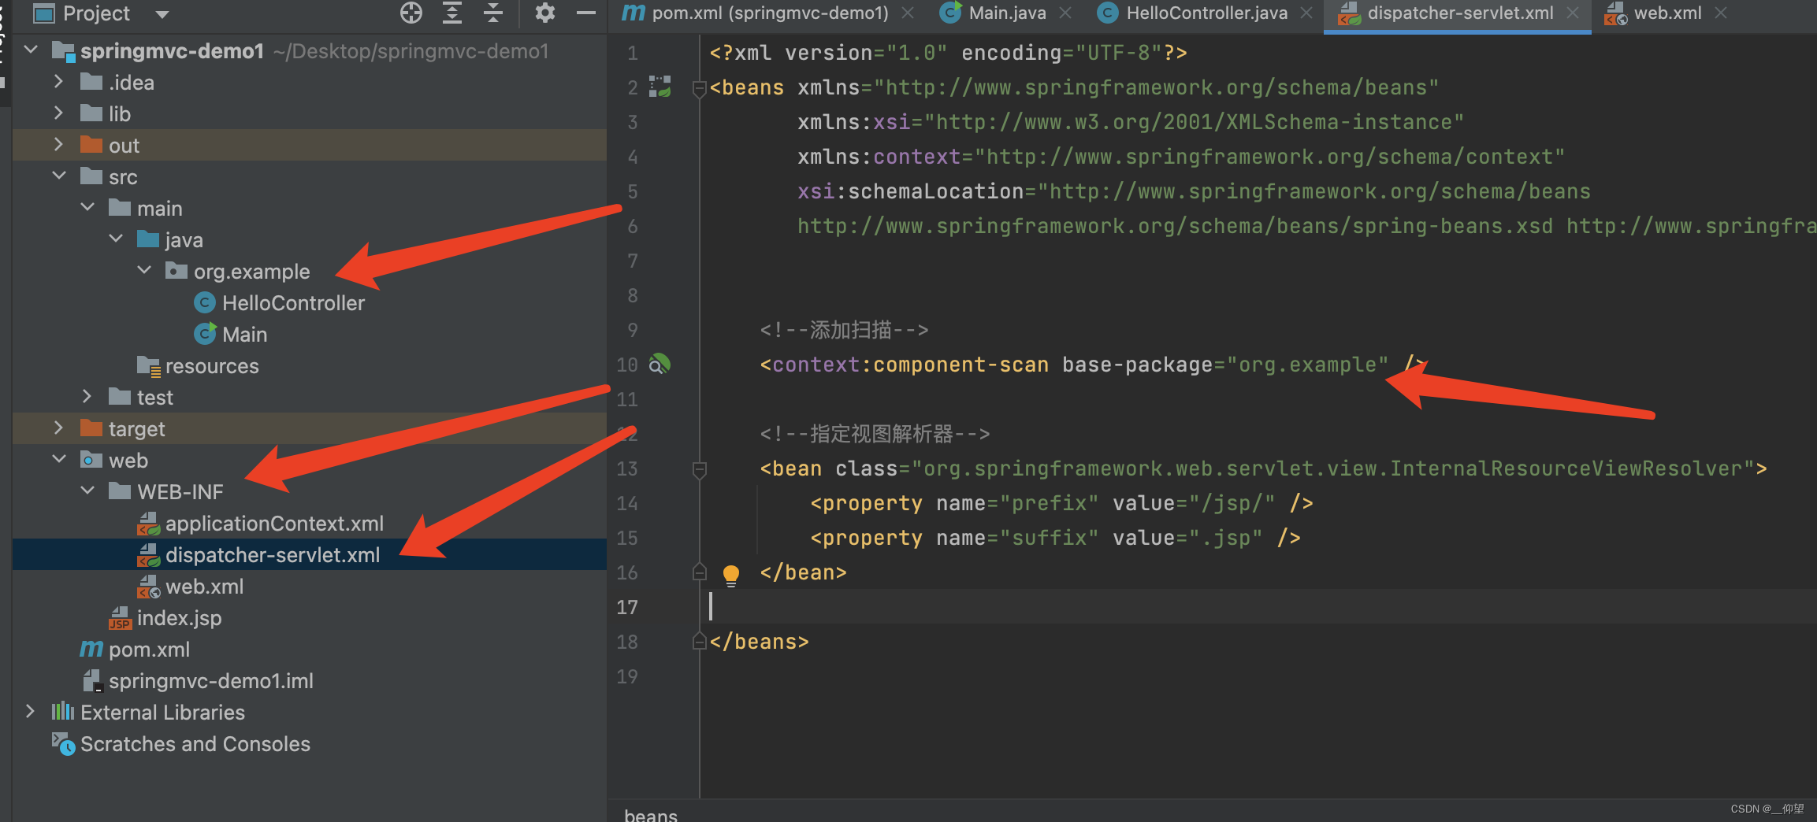Screen dimensions: 1817x822
Task: Collapse the springmvc-demo1 root node
Action: coord(32,50)
